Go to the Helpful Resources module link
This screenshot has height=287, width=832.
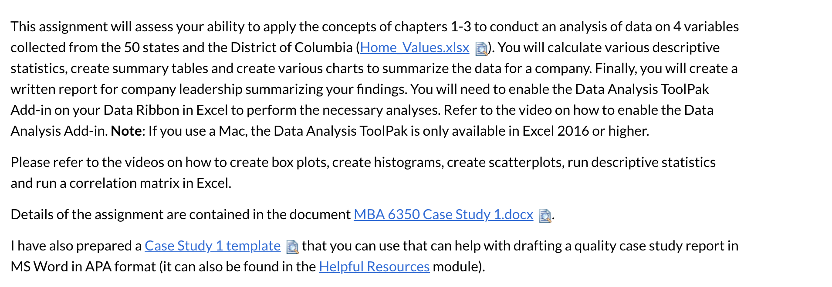(x=374, y=267)
